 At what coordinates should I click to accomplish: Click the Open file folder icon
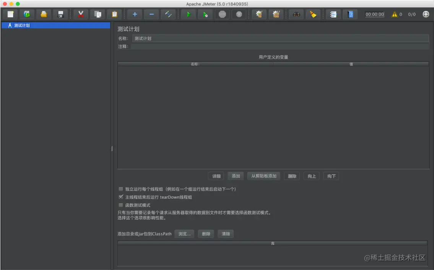(x=44, y=15)
